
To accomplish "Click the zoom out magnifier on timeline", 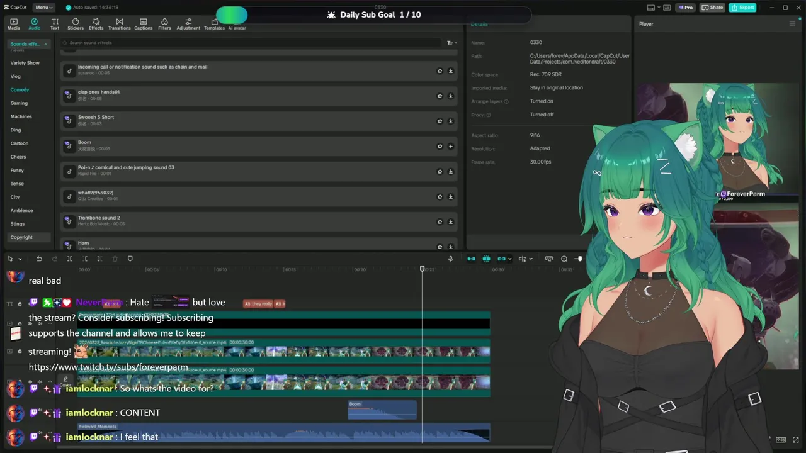I will [x=564, y=259].
